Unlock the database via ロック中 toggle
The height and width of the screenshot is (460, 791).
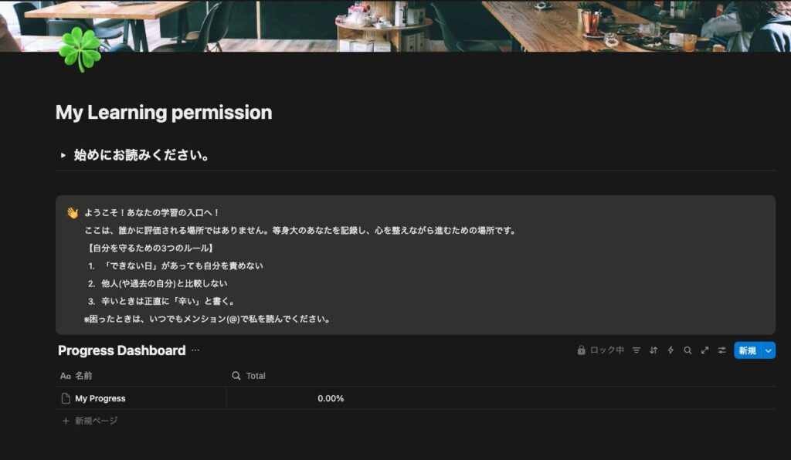pyautogui.click(x=603, y=350)
